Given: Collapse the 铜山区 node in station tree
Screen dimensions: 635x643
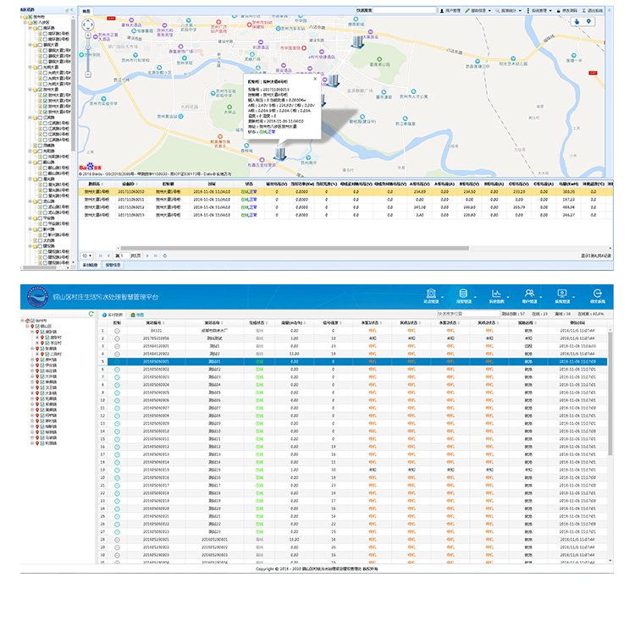Looking at the screenshot, I should click(27, 326).
